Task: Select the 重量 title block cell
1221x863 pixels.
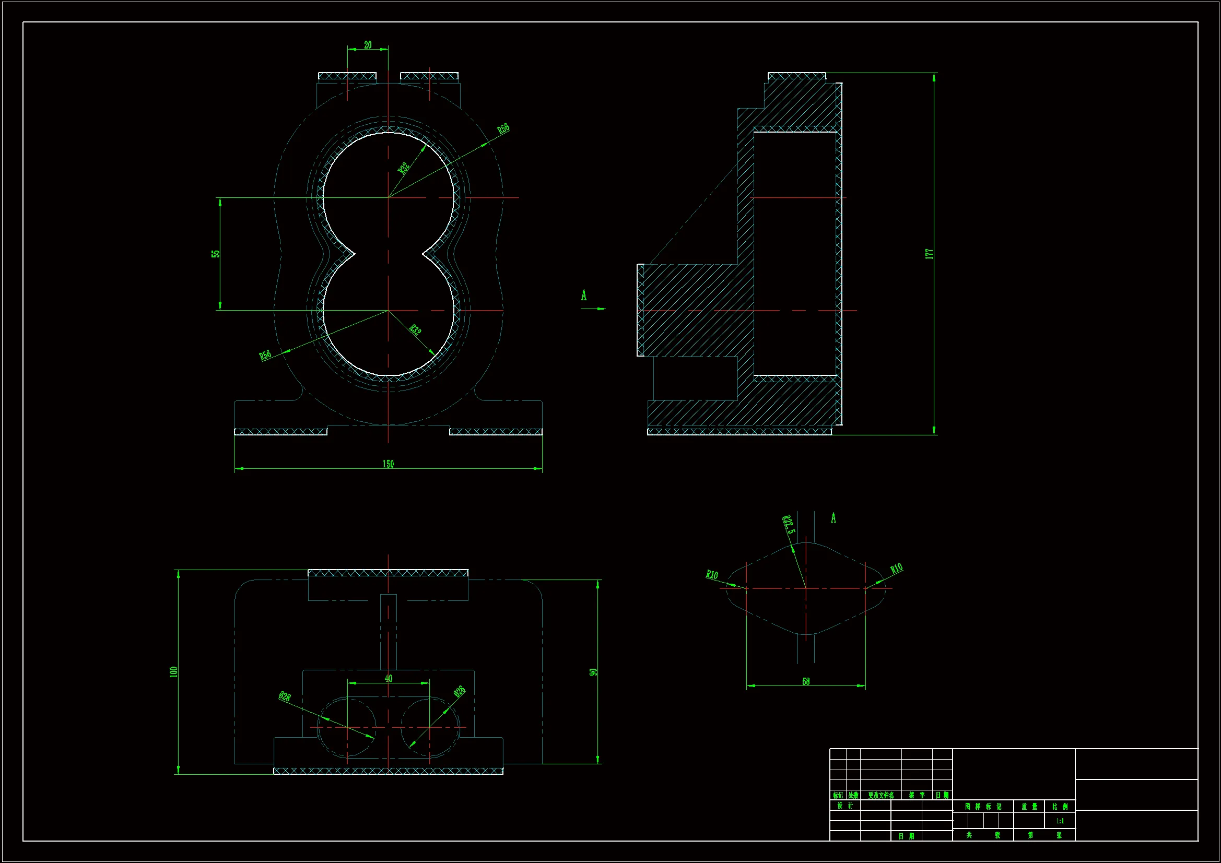Action: coord(1029,806)
